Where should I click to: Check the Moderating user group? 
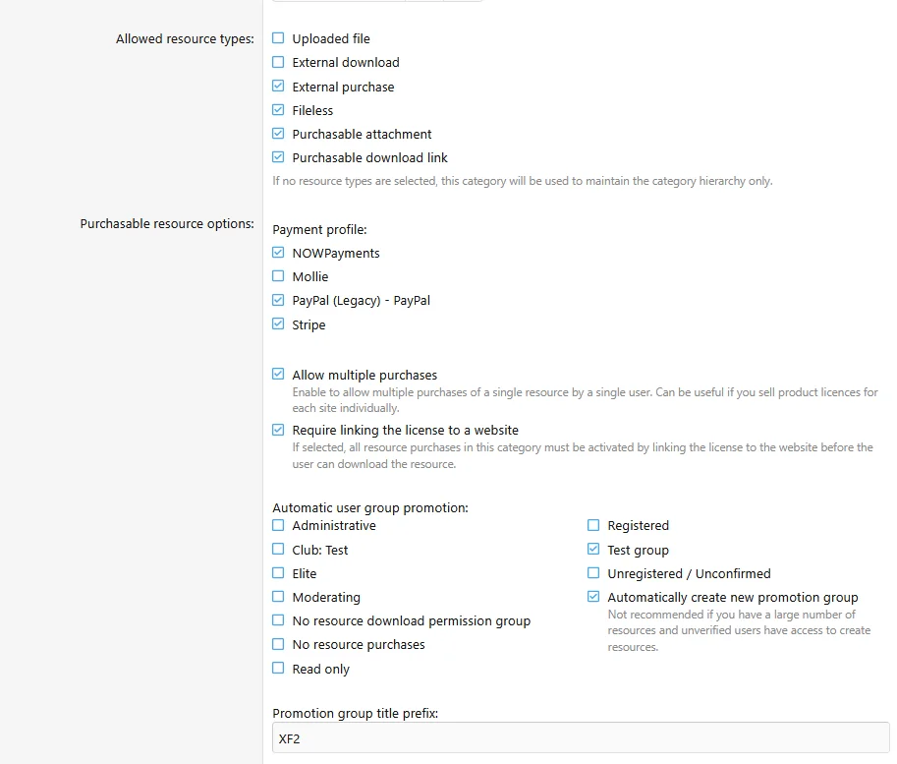point(278,596)
